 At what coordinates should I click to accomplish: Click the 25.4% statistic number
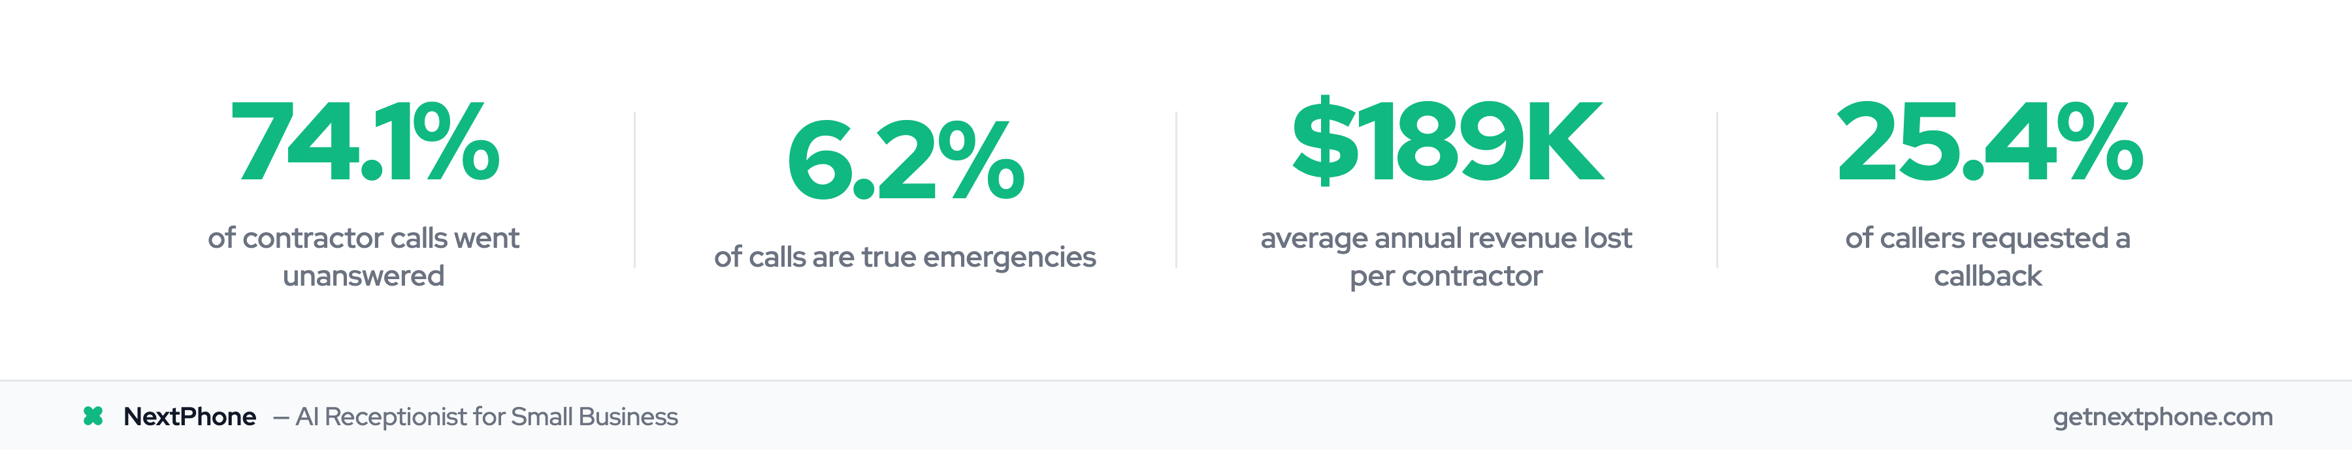coord(1987,142)
